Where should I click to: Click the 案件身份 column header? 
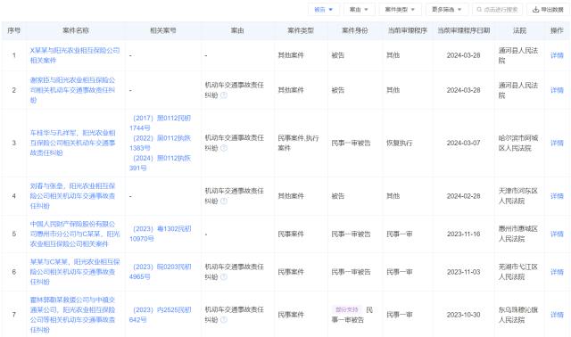[x=355, y=30]
